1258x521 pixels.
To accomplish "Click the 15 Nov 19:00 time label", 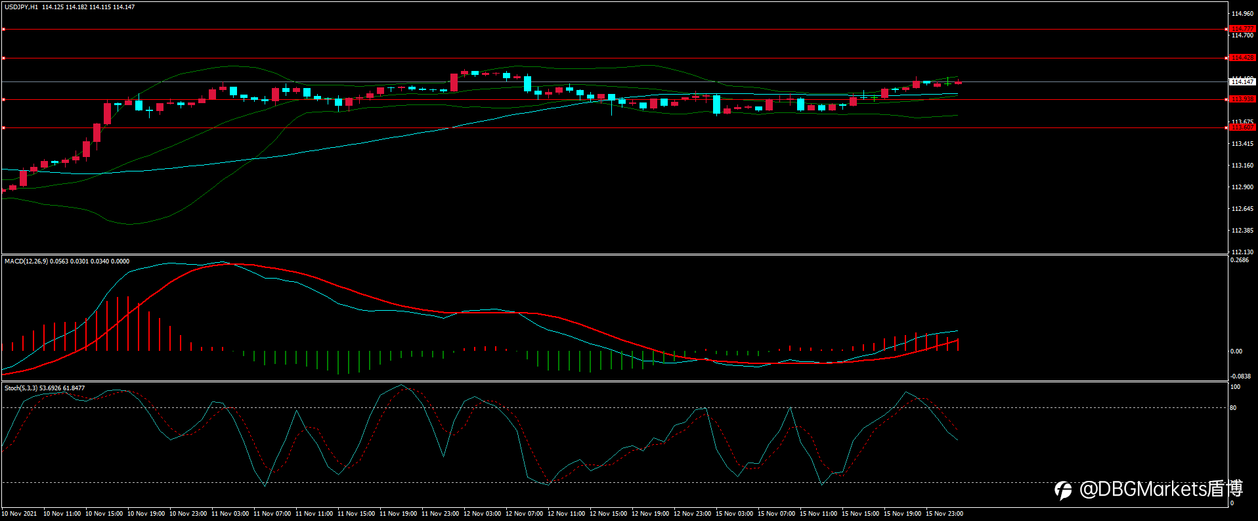I will [902, 514].
